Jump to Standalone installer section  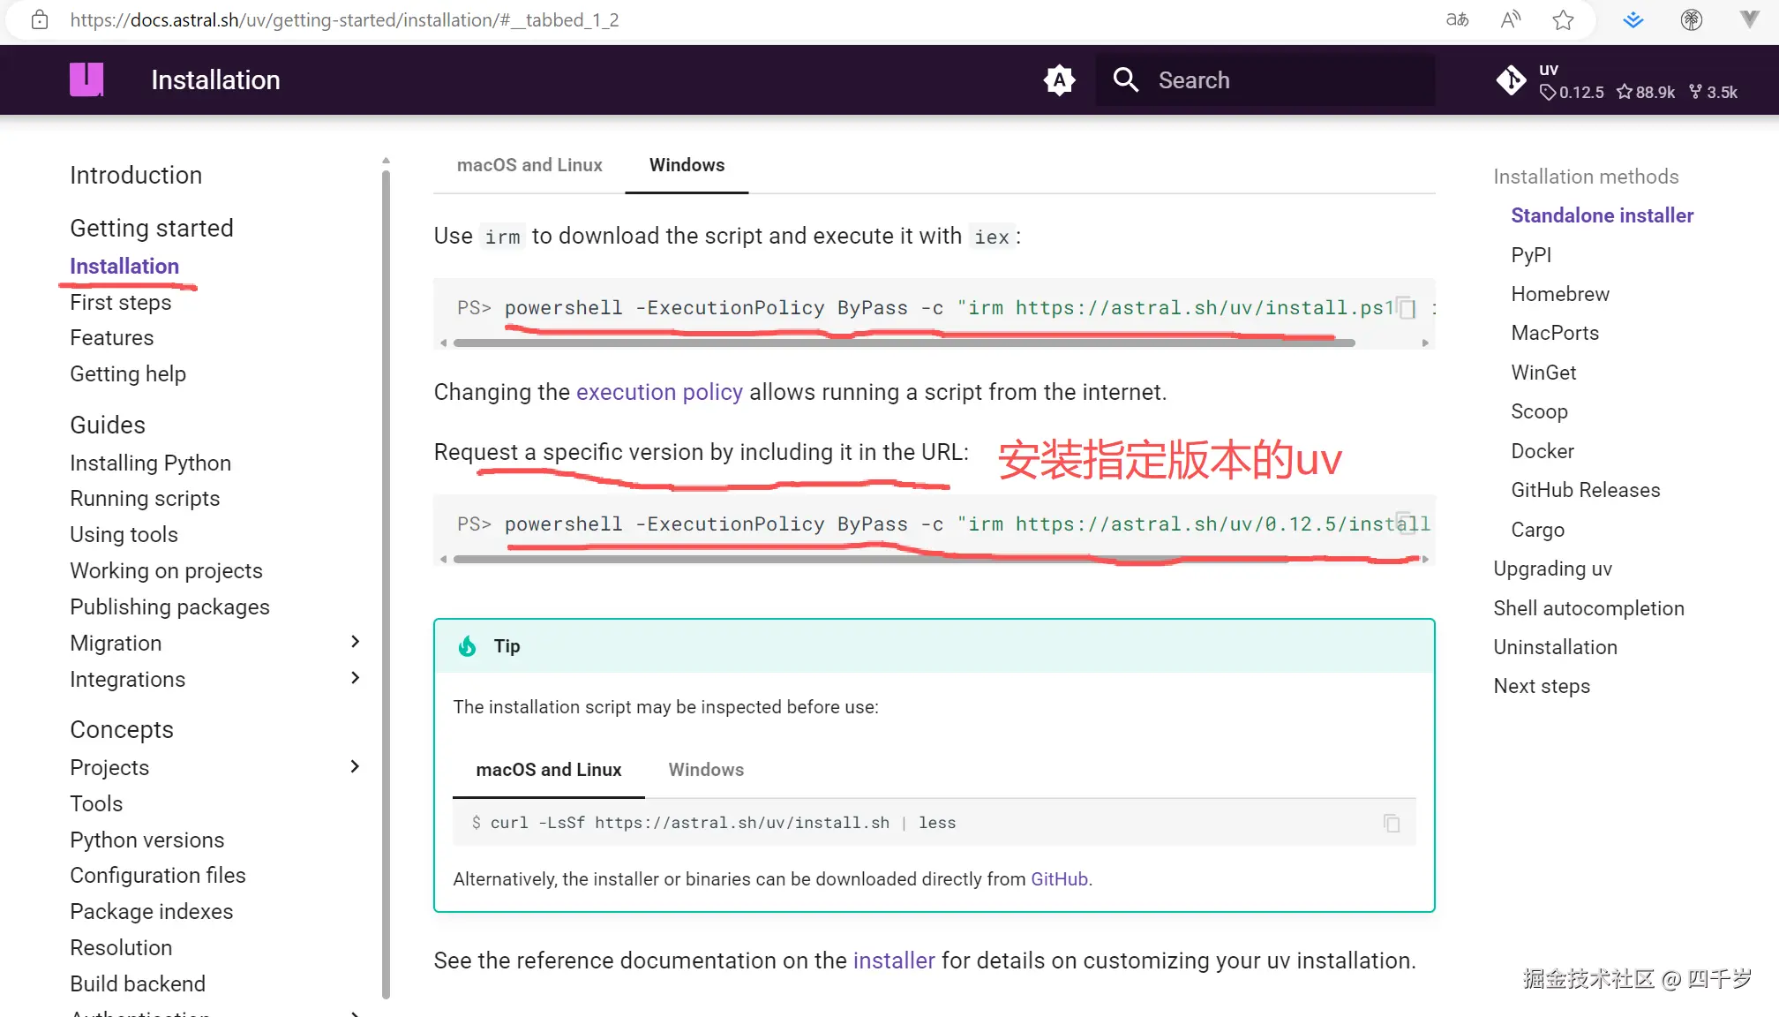point(1603,215)
